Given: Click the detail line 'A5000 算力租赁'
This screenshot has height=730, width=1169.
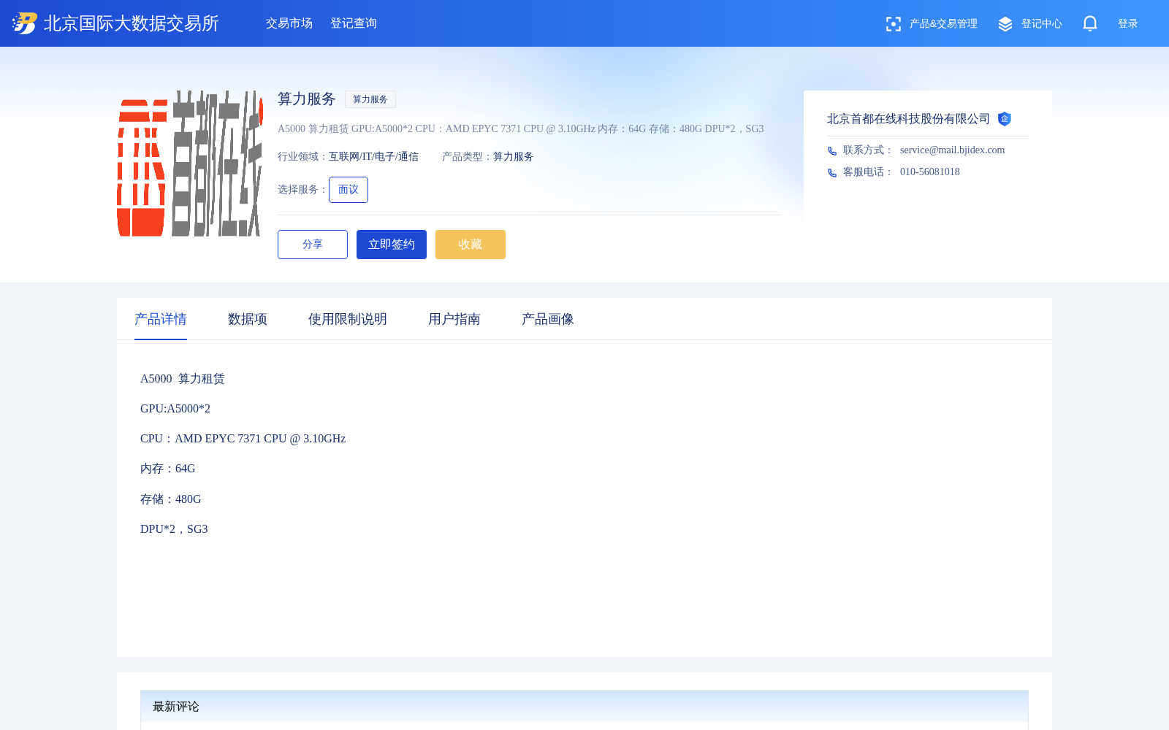Looking at the screenshot, I should pos(183,379).
